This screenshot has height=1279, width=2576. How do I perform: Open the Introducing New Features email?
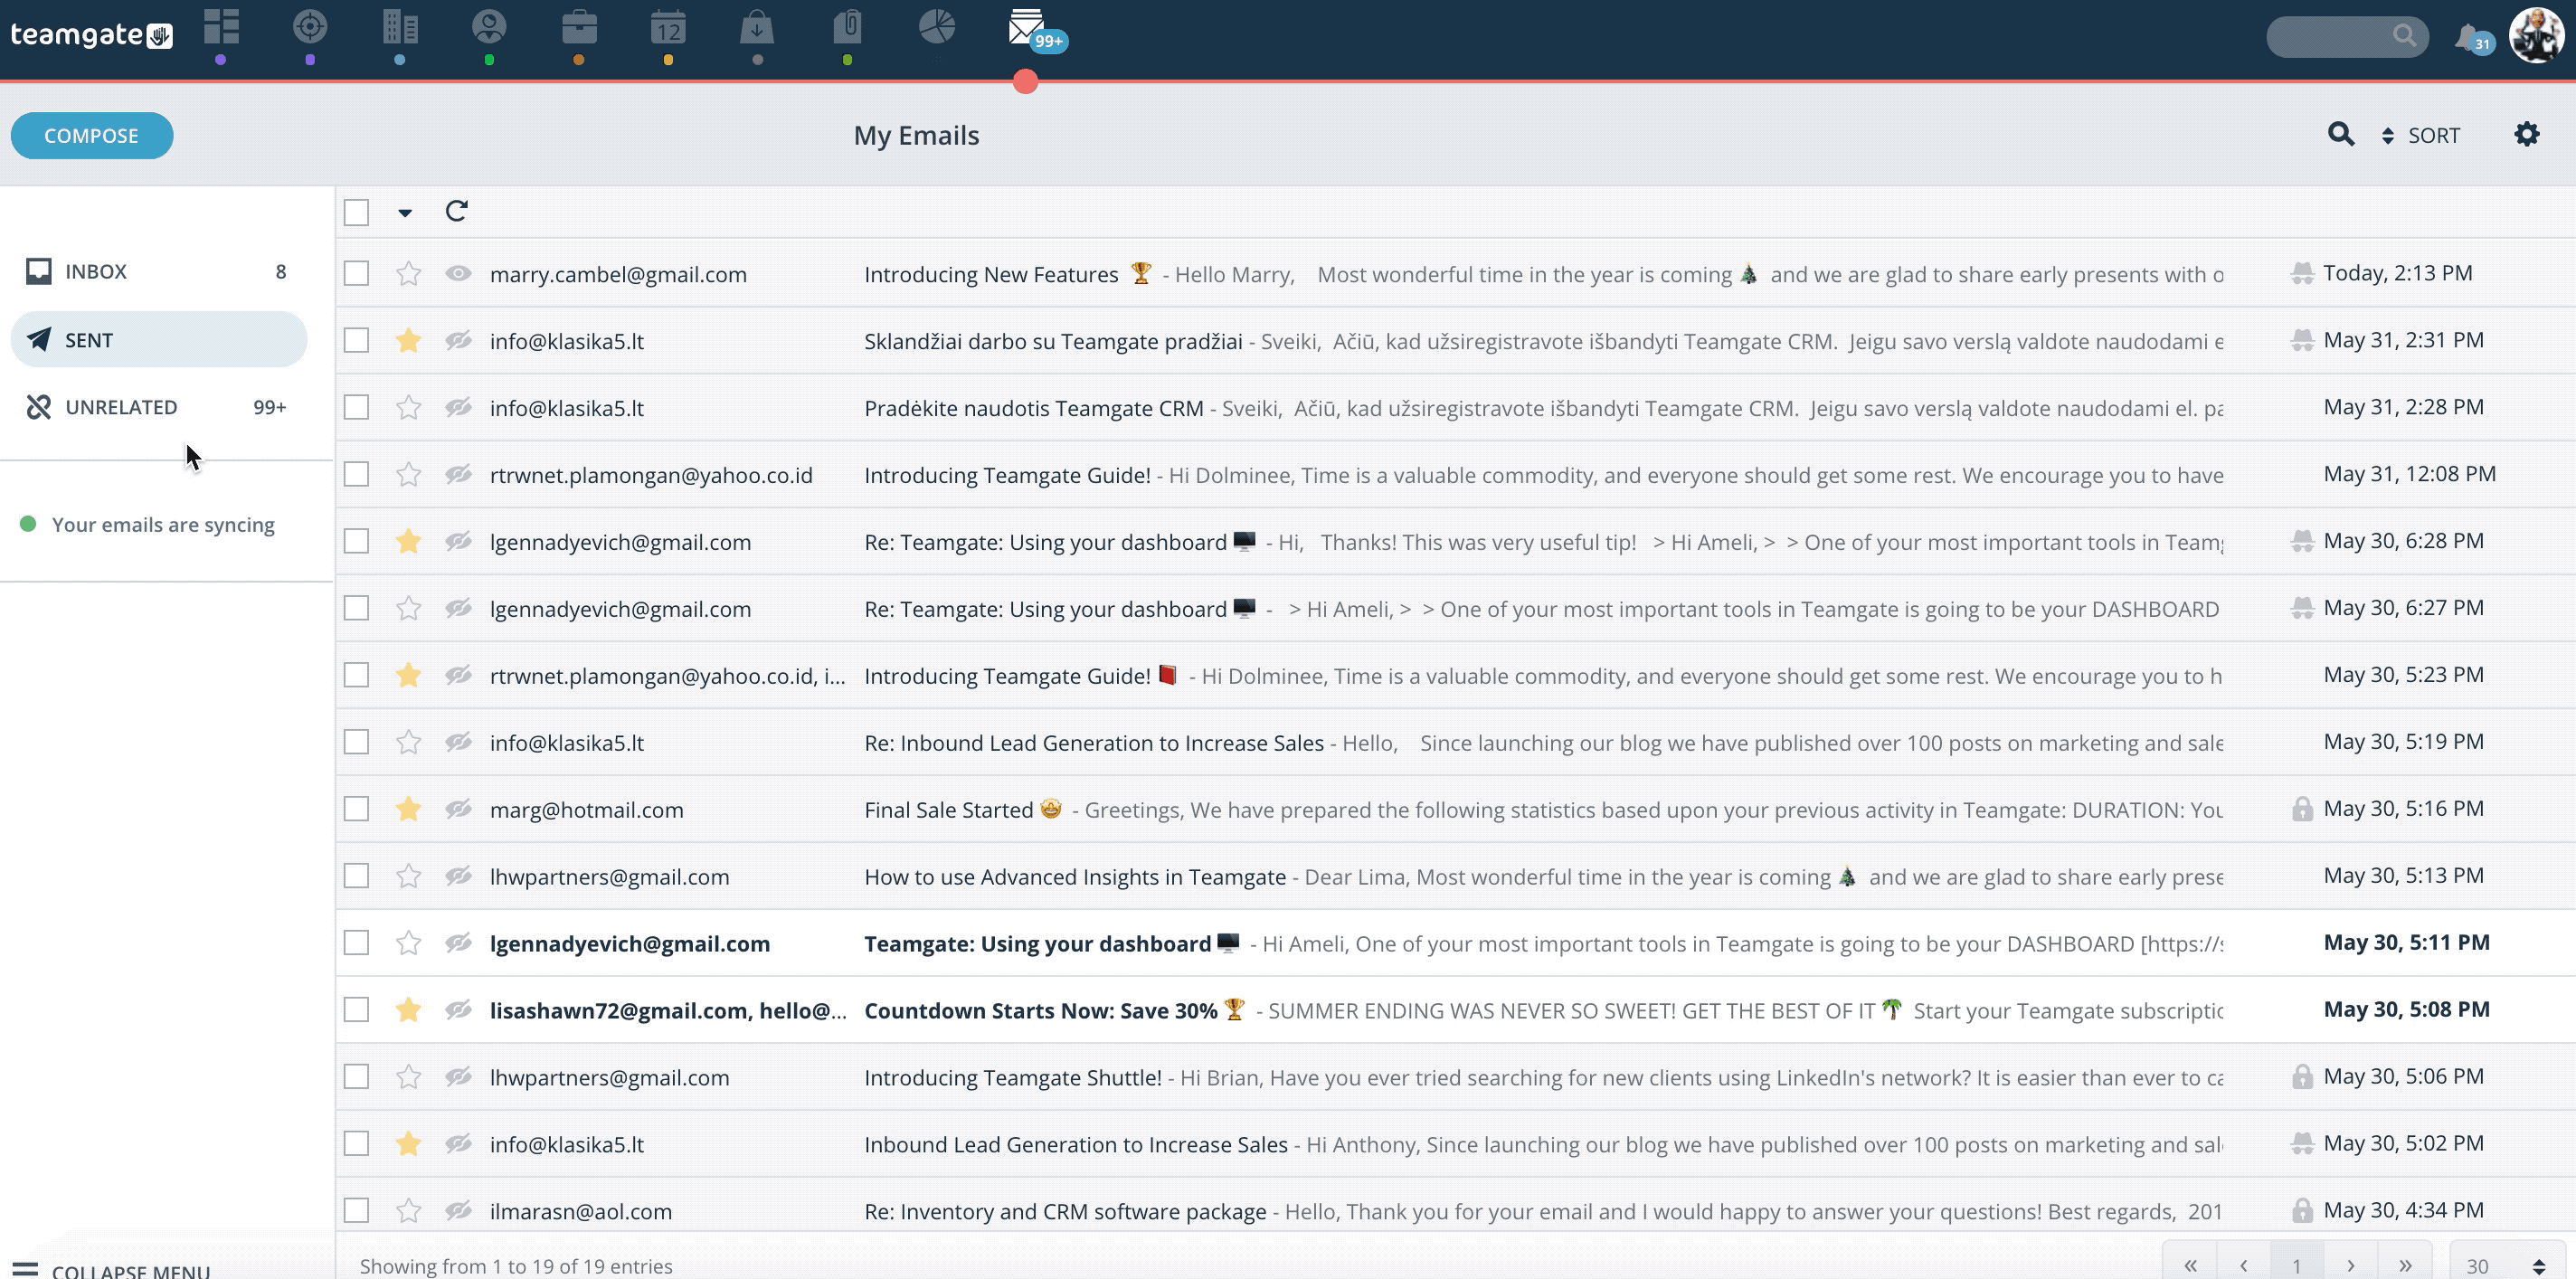(1455, 274)
